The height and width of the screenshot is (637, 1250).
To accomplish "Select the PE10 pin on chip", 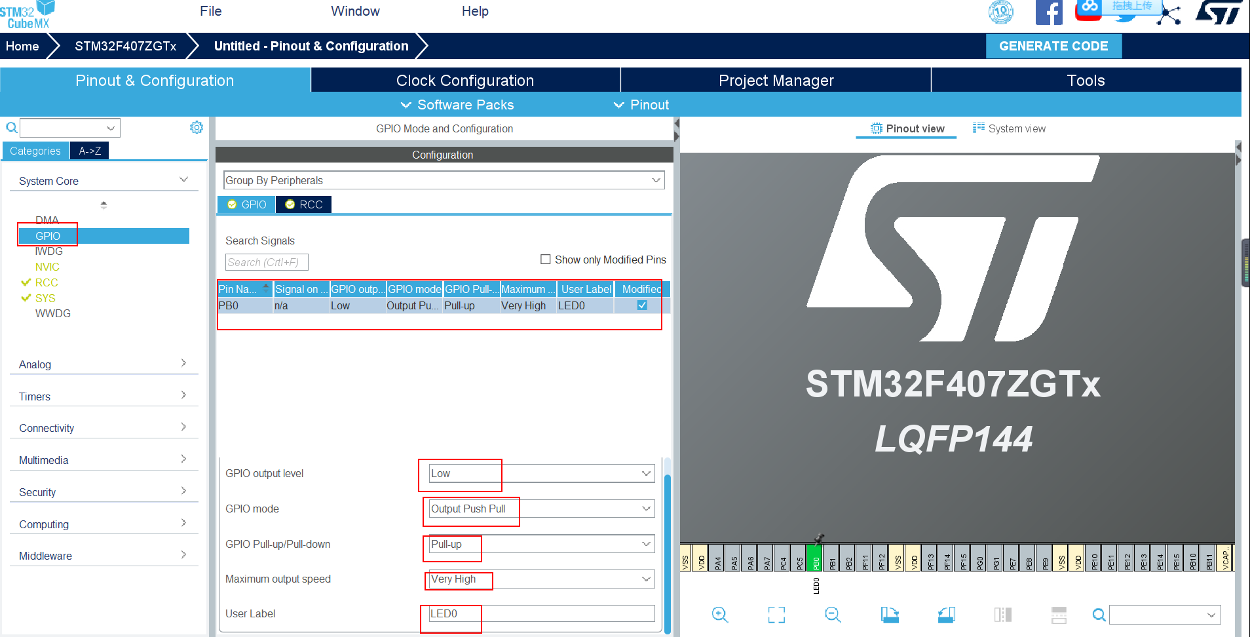I will [x=1094, y=558].
